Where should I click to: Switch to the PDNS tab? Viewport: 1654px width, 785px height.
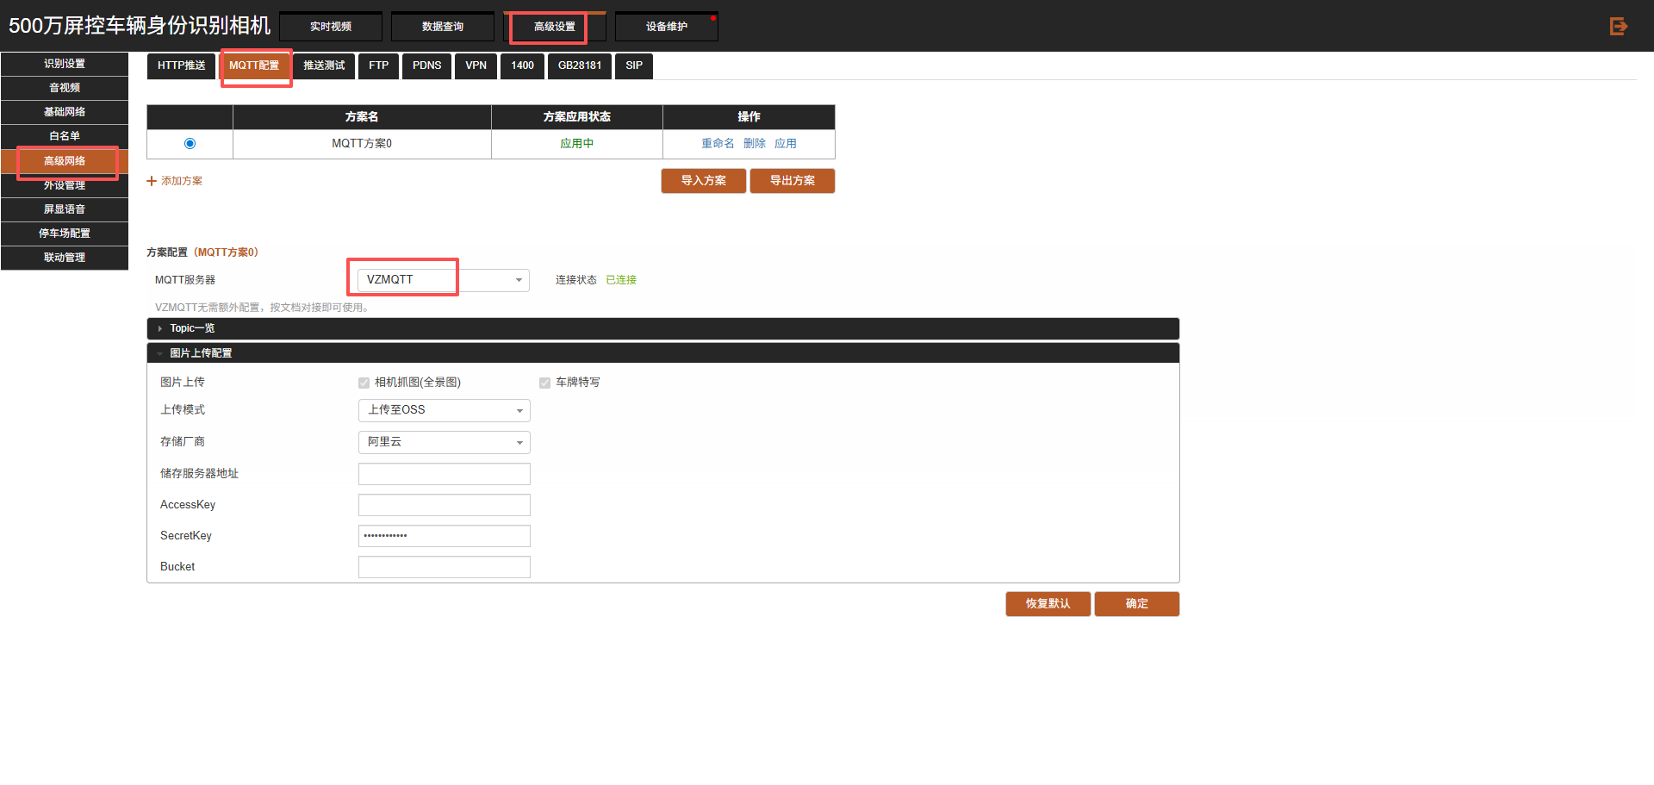(426, 65)
